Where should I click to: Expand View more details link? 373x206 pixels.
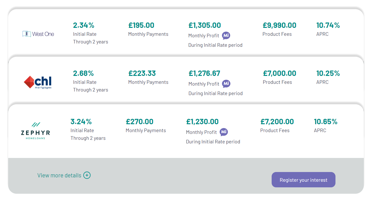click(64, 175)
